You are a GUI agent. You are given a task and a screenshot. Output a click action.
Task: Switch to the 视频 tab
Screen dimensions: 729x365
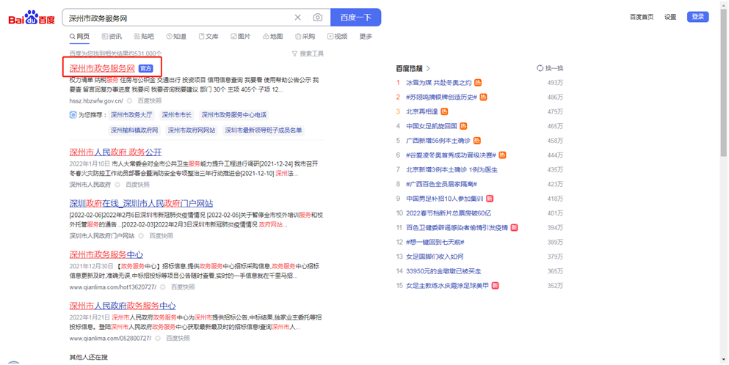click(x=338, y=36)
